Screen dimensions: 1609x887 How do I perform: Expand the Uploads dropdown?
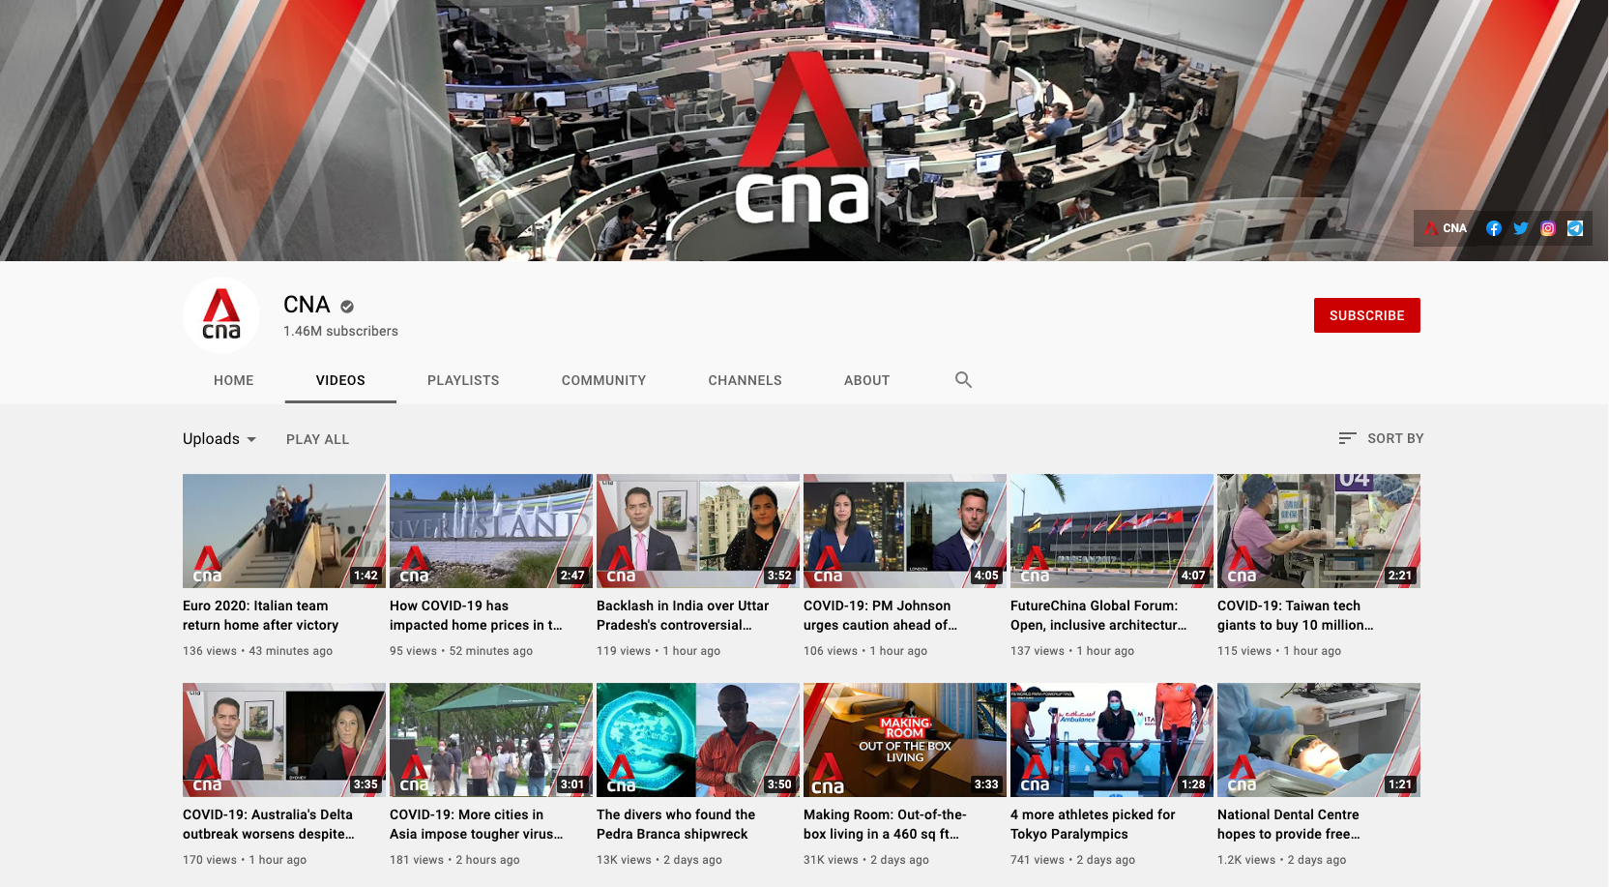[x=219, y=439]
